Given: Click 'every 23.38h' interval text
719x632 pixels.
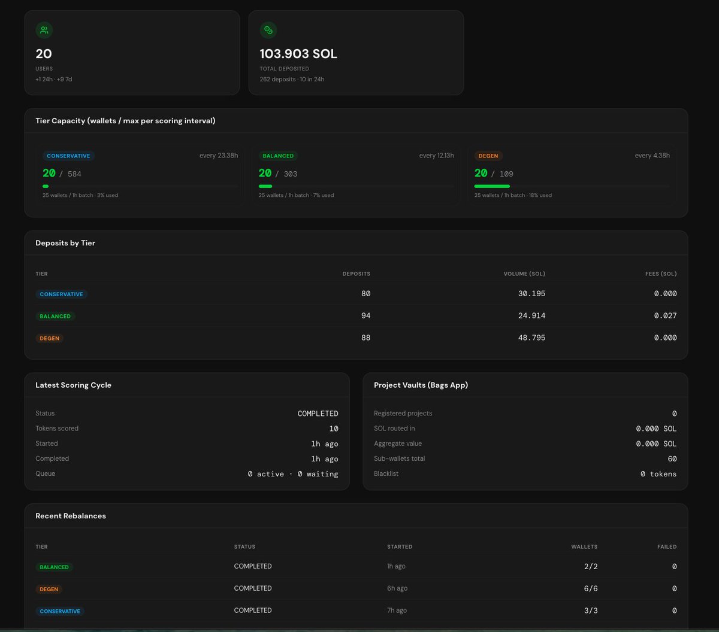Looking at the screenshot, I should coord(219,156).
